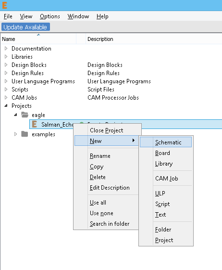Click the eagle folder icon
Viewport: 222px width, 270px height.
click(x=25, y=115)
